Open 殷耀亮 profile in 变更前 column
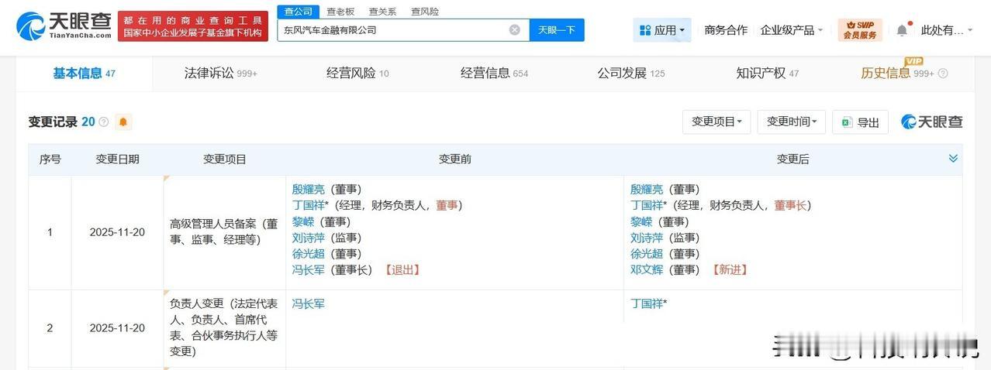The height and width of the screenshot is (370, 991). pos(309,189)
